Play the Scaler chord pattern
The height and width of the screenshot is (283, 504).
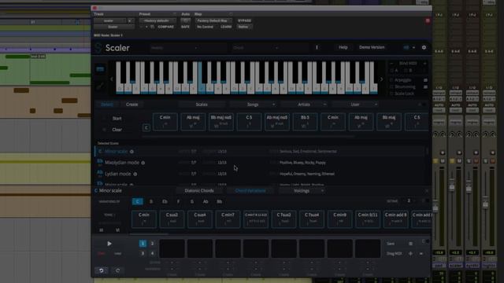pos(109,244)
